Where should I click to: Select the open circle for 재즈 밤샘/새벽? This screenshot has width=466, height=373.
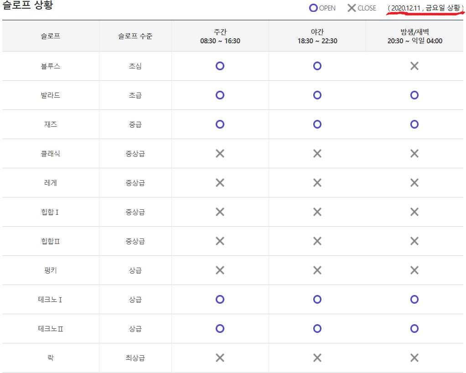tap(414, 124)
